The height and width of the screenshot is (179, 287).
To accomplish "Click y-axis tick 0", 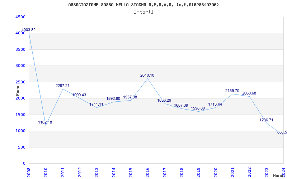I will (24, 164).
